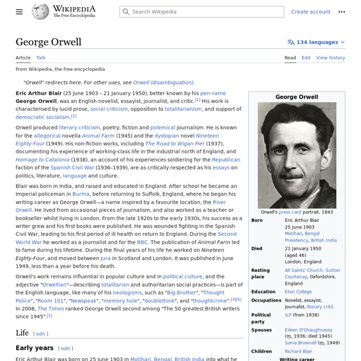Open the Republican faction link

point(226,160)
